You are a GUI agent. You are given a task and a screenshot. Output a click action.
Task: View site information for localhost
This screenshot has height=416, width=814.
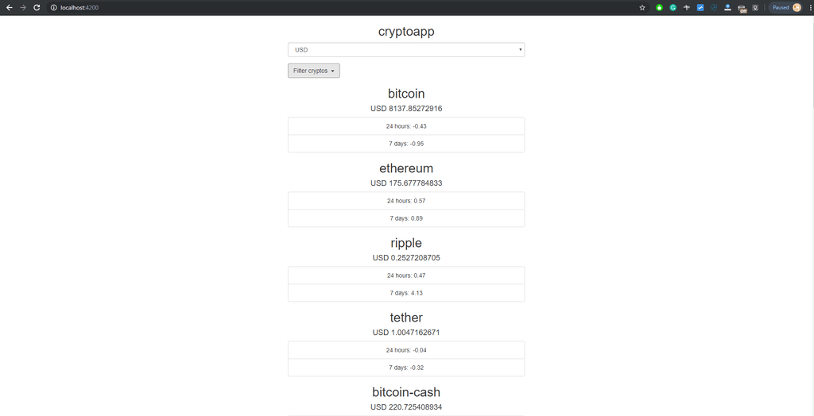coord(53,7)
